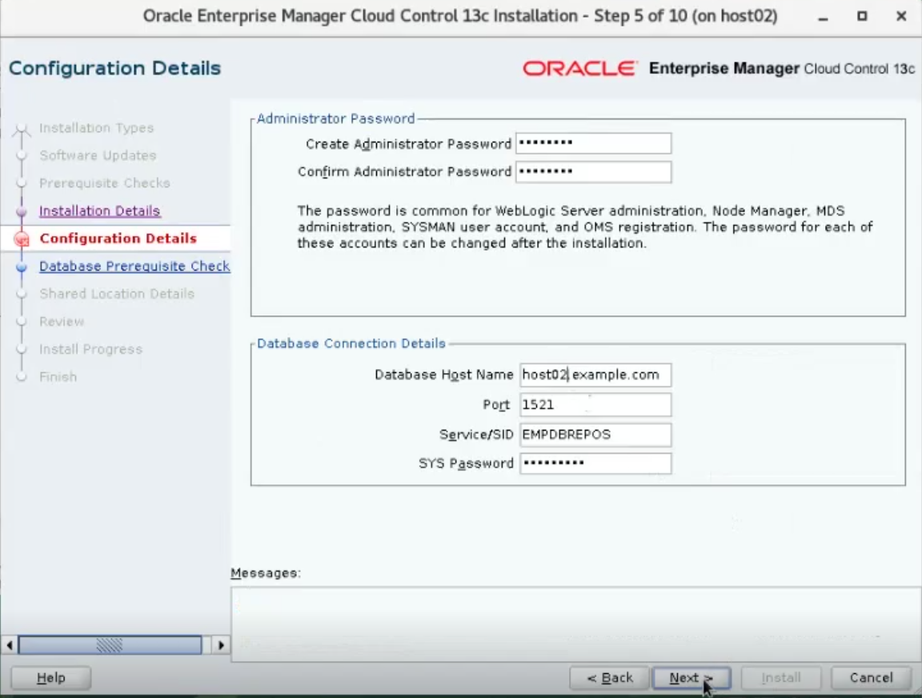The width and height of the screenshot is (922, 698).
Task: Click the right arrow of step scrollbar
Action: click(x=221, y=645)
